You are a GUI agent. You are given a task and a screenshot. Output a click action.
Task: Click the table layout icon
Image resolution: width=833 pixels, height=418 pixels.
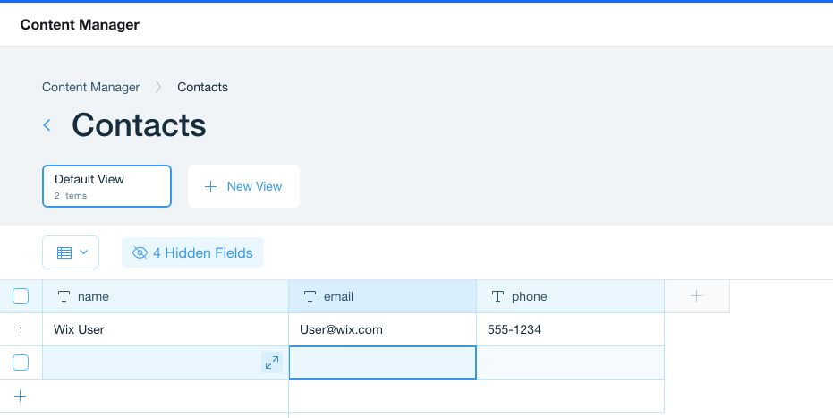pyautogui.click(x=64, y=252)
